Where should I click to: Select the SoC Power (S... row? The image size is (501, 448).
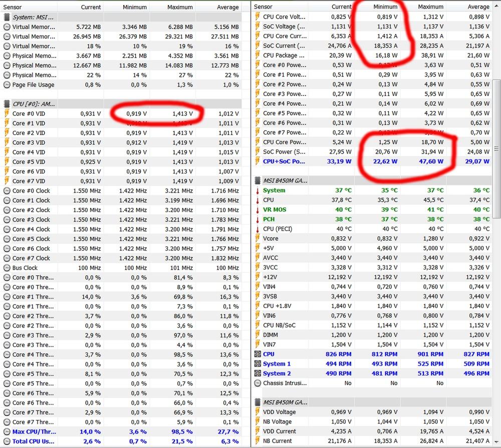point(372,152)
